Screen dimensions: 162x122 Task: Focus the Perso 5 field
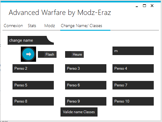33,85
